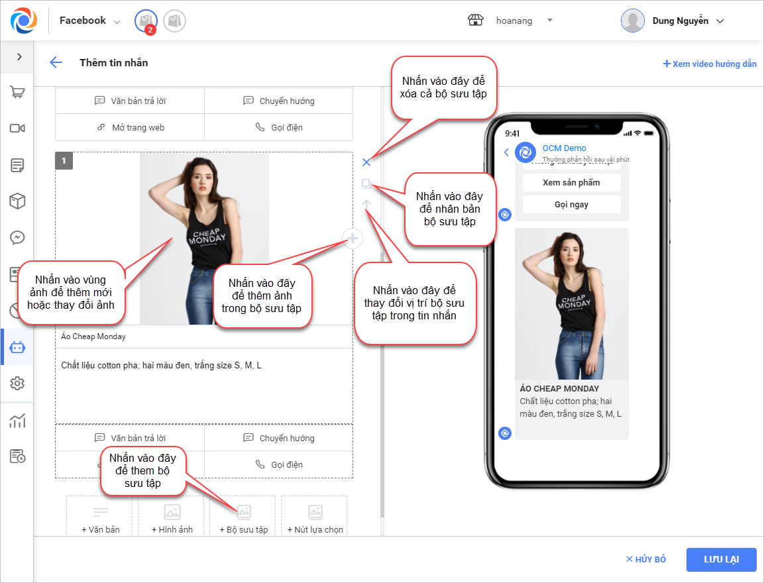Image resolution: width=764 pixels, height=583 pixels.
Task: Select bottom Chuyển hướng option
Action: (x=279, y=438)
